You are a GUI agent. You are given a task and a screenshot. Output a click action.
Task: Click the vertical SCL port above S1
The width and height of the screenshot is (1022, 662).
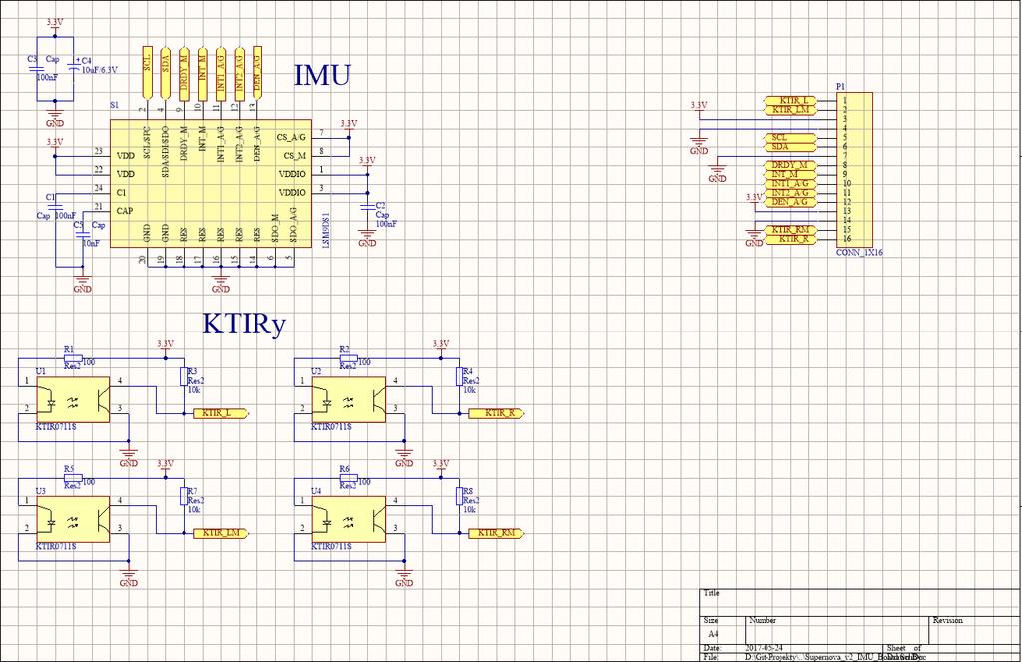point(147,71)
